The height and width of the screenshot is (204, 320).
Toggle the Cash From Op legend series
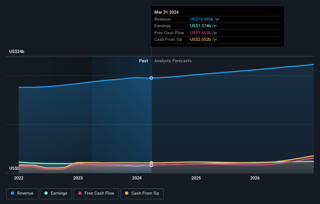(x=142, y=193)
